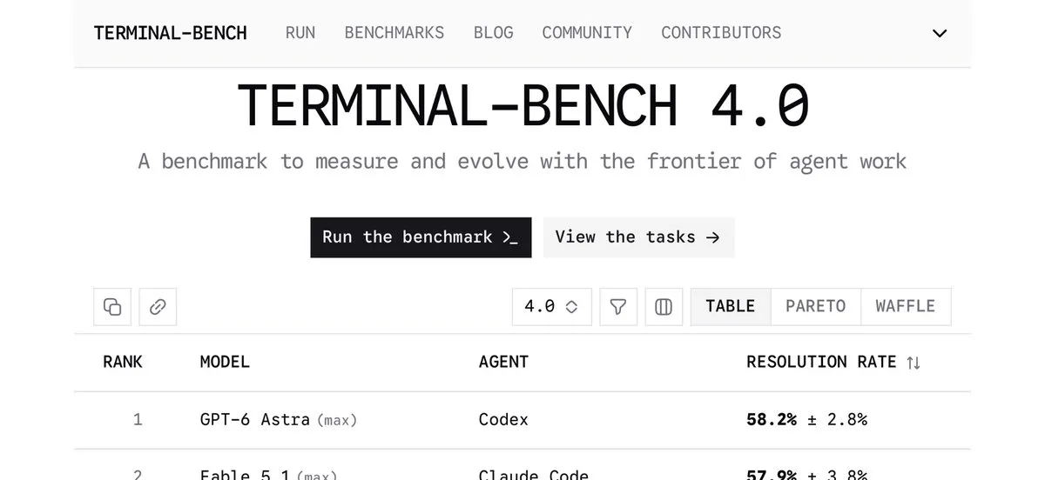Screen dimensions: 1045x480
Task: Open the COMMUNITY nav link
Action: pyautogui.click(x=587, y=33)
